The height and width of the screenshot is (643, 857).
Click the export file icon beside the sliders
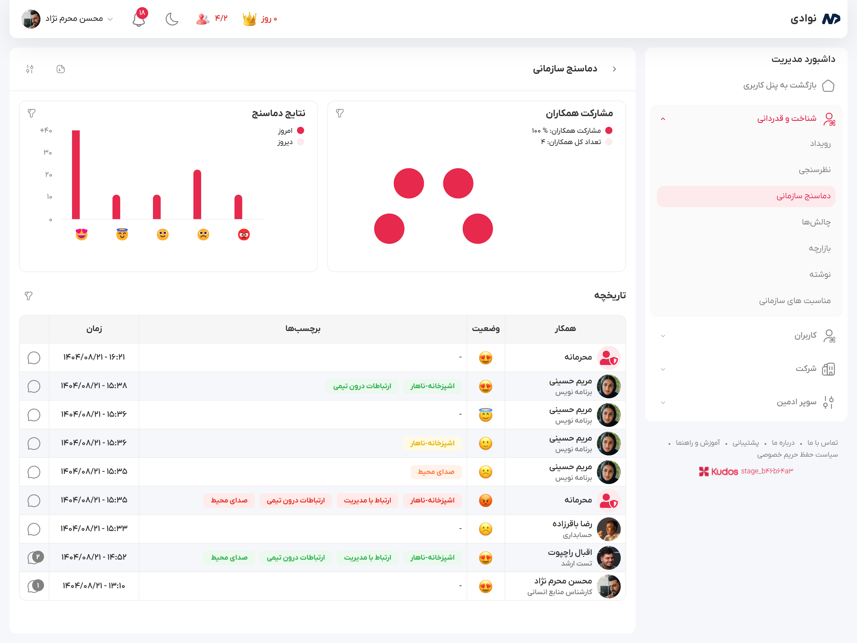pos(60,69)
